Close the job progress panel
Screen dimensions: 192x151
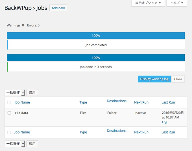178,79
